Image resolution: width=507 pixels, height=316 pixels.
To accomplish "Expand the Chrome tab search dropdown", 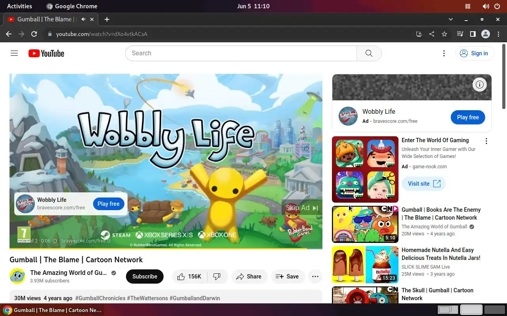I will 450,19.
